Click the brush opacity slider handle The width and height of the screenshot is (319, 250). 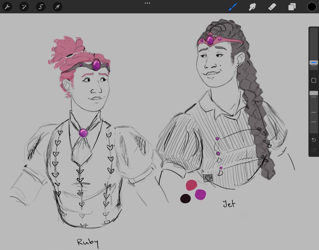[x=314, y=93]
